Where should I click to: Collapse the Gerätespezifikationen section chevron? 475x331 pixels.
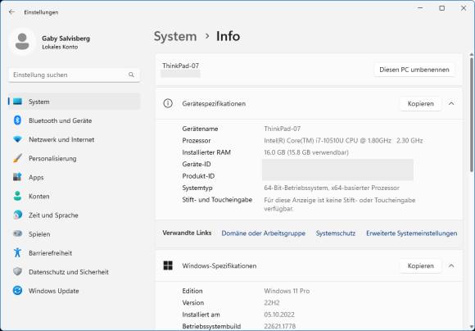(451, 104)
